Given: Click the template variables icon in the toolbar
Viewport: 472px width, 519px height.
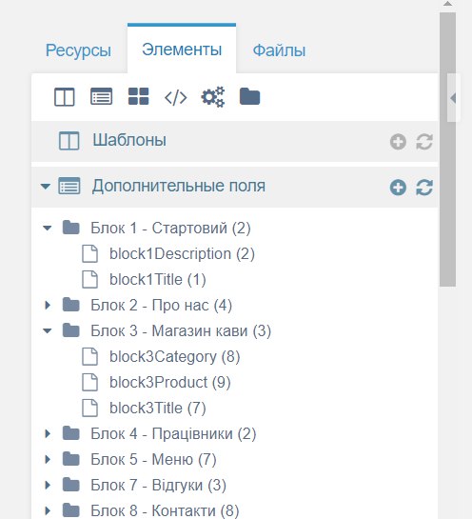Looking at the screenshot, I should click(101, 97).
